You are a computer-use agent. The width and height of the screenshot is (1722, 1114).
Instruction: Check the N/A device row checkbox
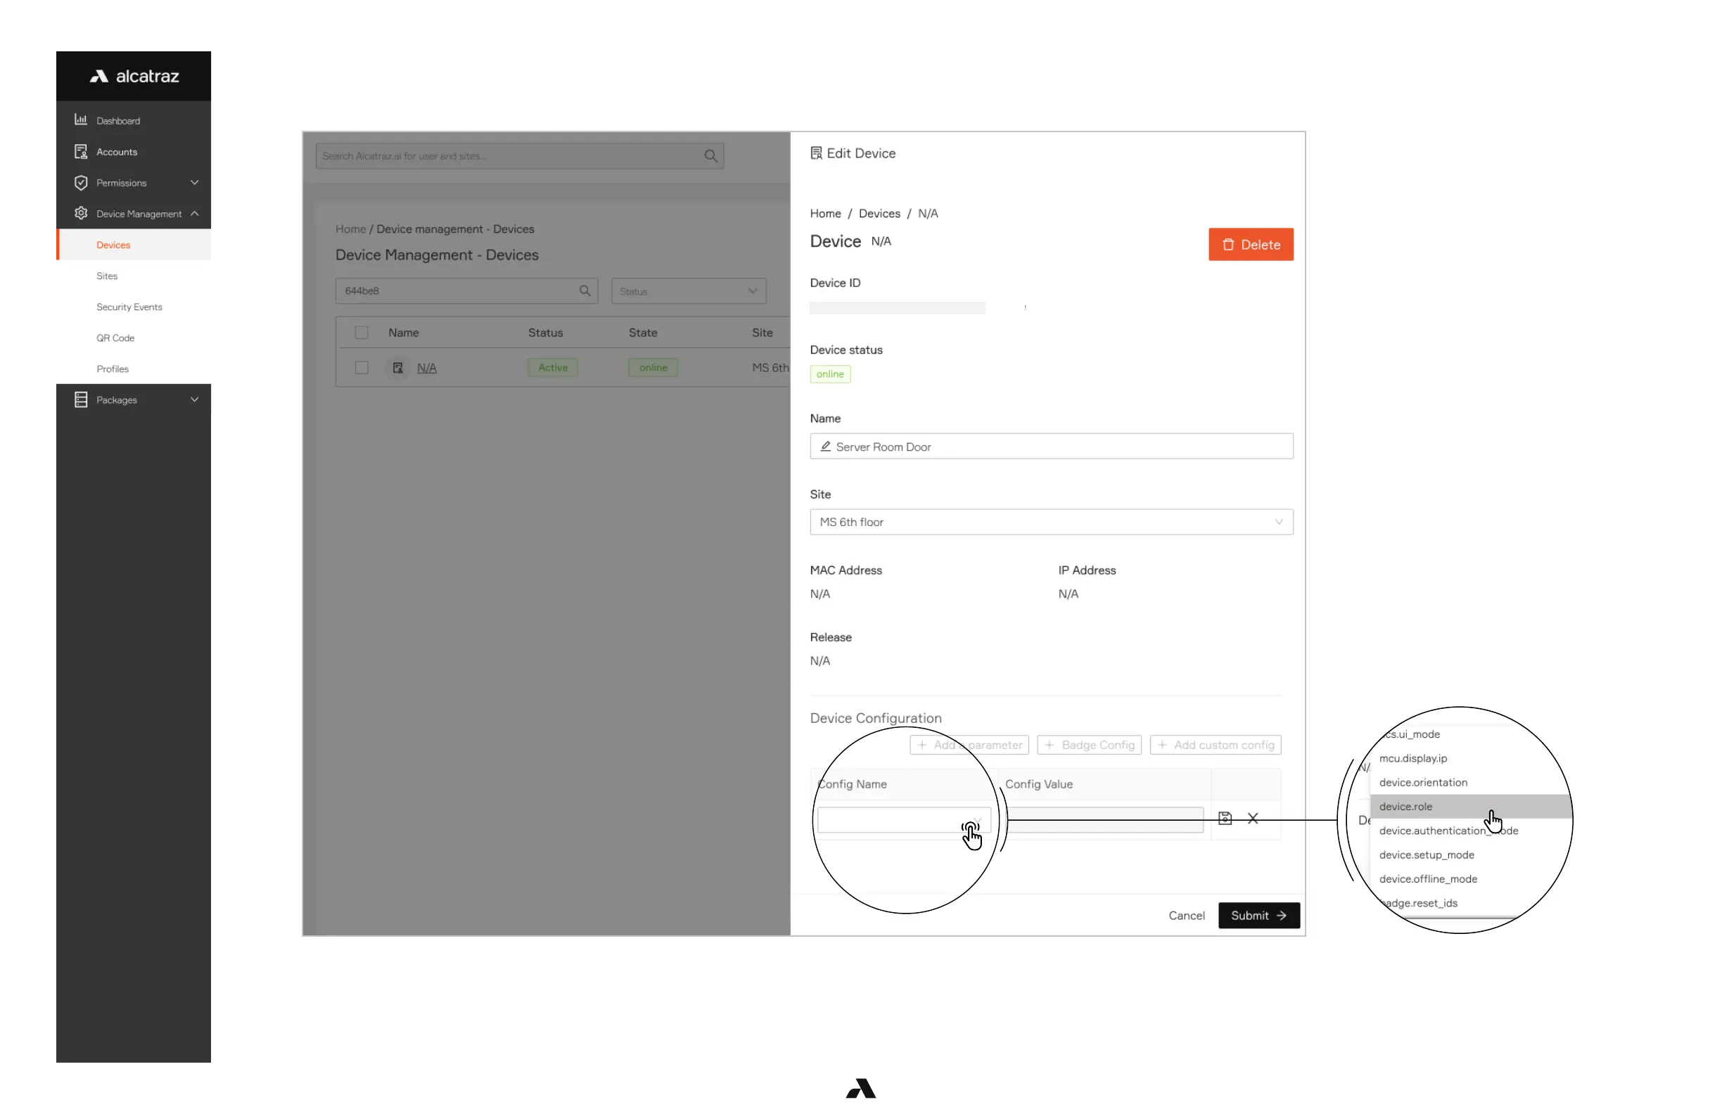click(361, 368)
